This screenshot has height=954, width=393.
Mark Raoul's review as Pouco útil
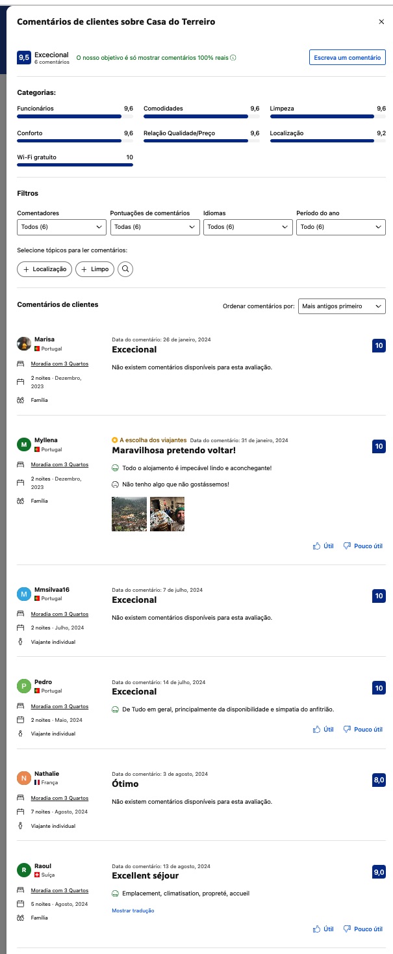click(363, 929)
